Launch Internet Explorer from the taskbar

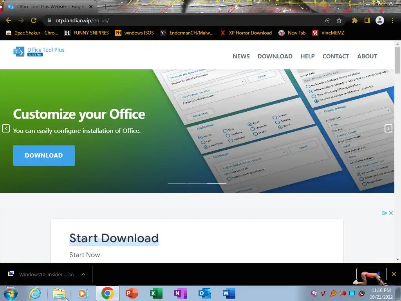[35, 293]
